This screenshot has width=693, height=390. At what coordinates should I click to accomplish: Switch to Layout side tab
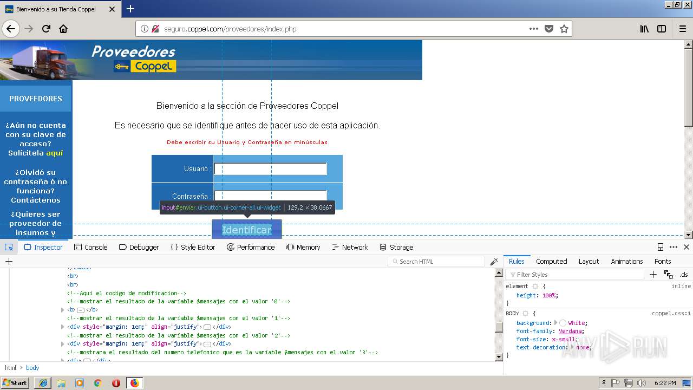click(x=589, y=261)
